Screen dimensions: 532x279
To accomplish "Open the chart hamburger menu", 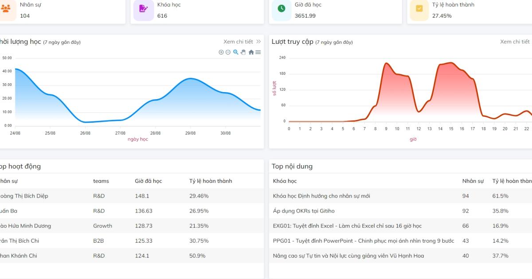I will point(258,52).
